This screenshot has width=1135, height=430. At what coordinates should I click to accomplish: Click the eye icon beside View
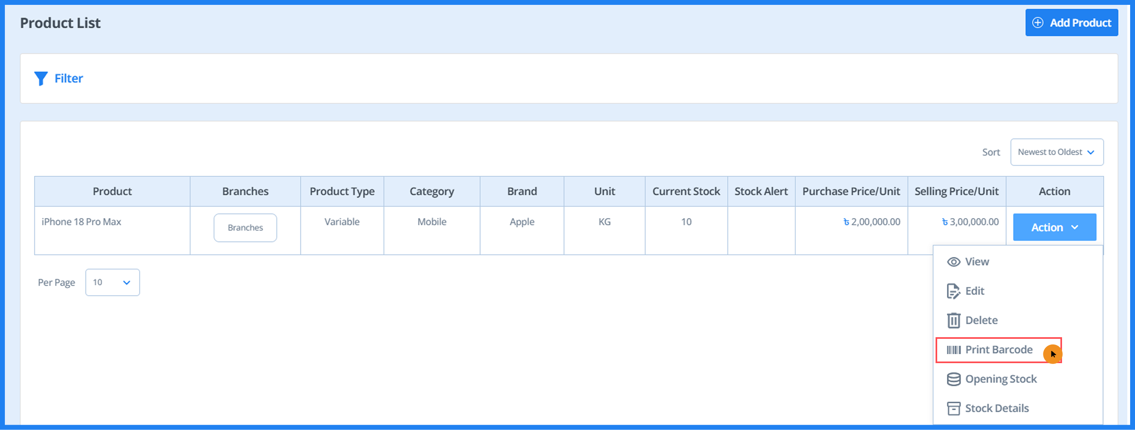coord(953,262)
